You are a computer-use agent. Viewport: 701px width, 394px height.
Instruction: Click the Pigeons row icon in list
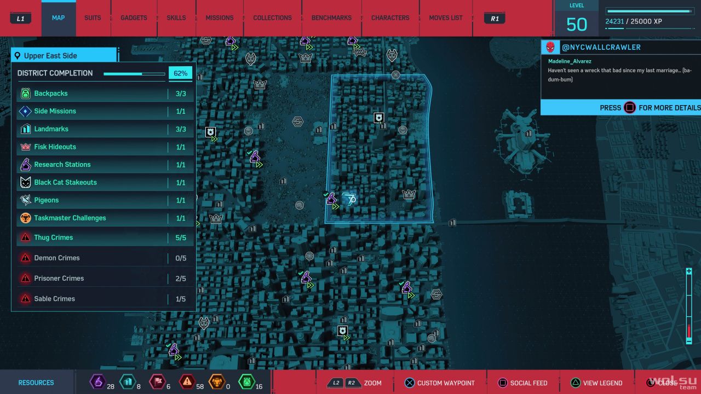click(x=25, y=200)
